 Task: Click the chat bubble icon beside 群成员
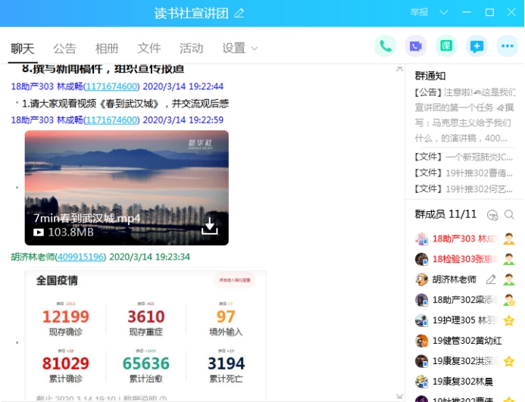[492, 215]
